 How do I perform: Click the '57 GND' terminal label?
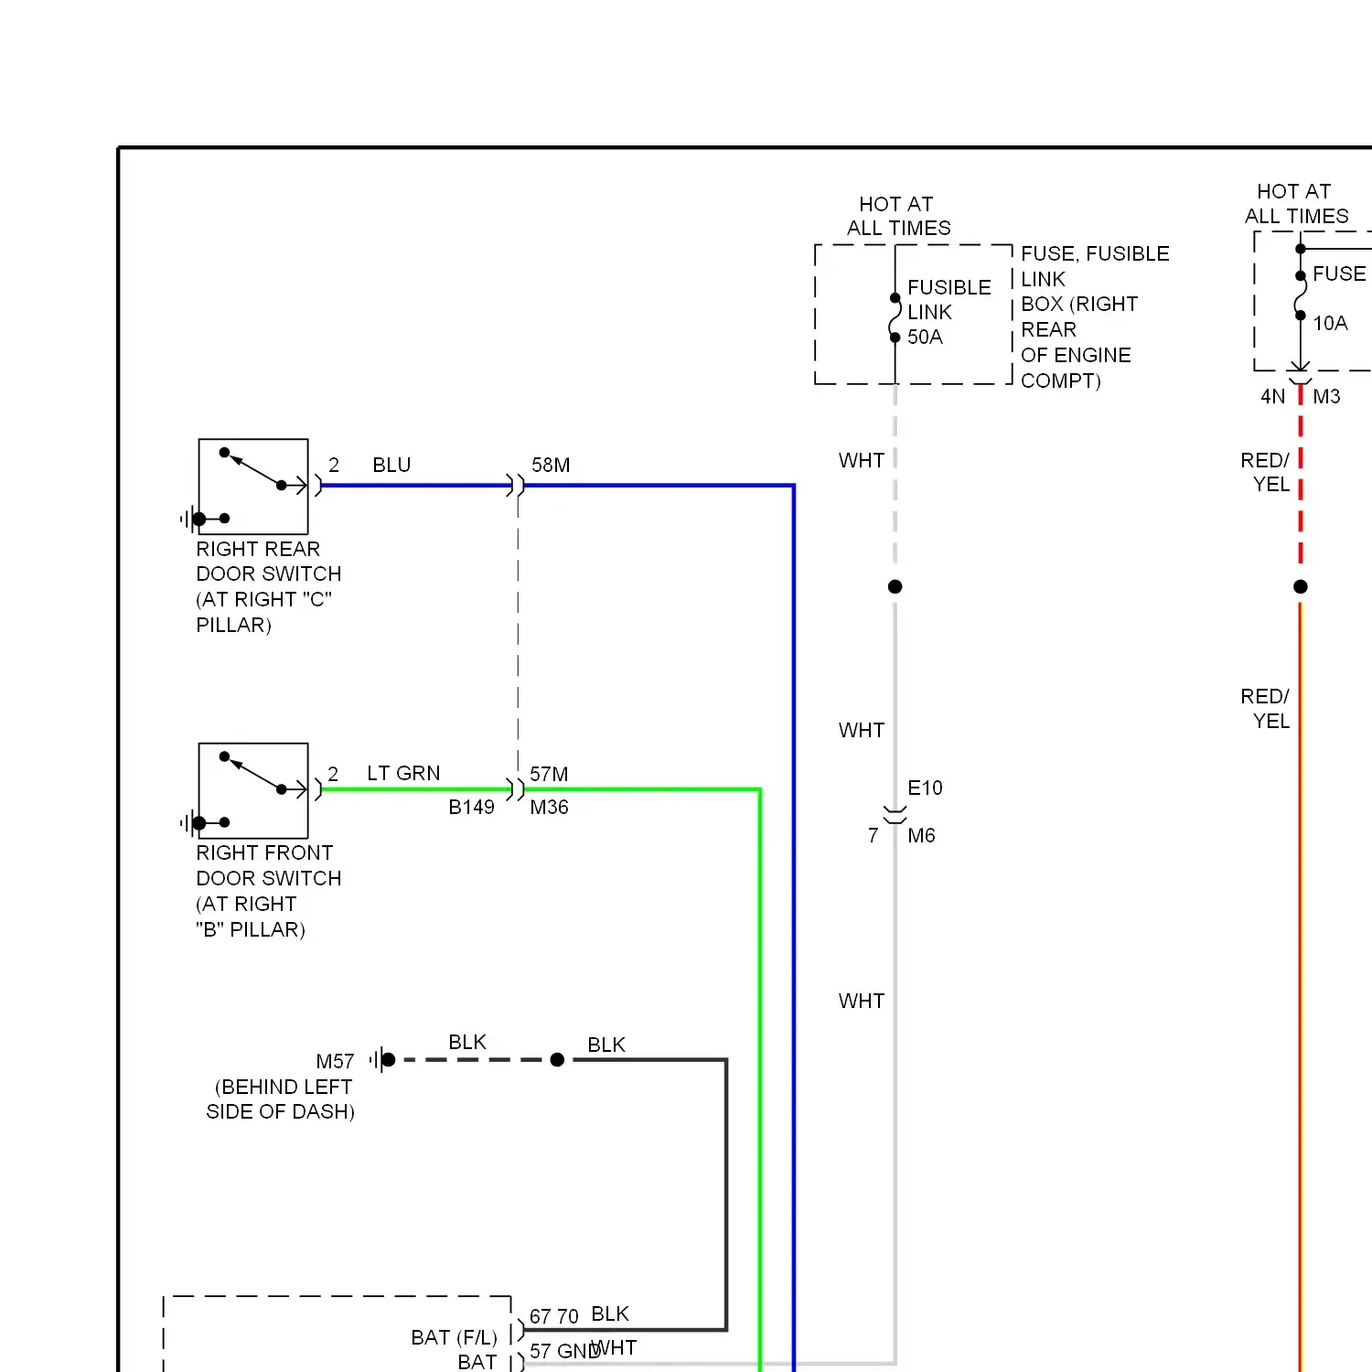coord(564,1351)
